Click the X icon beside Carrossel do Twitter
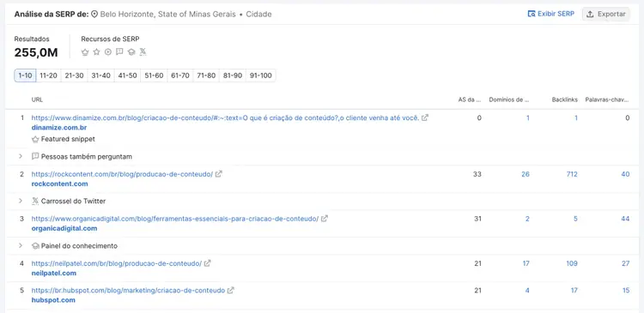Screen dimensions: 644x313 click(x=35, y=202)
